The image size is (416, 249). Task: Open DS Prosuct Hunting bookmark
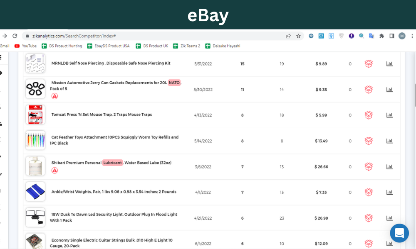click(62, 46)
